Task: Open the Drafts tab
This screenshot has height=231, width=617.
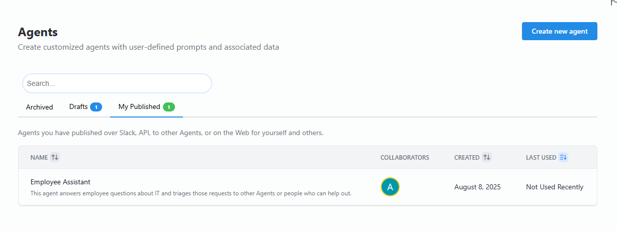Action: pos(78,107)
